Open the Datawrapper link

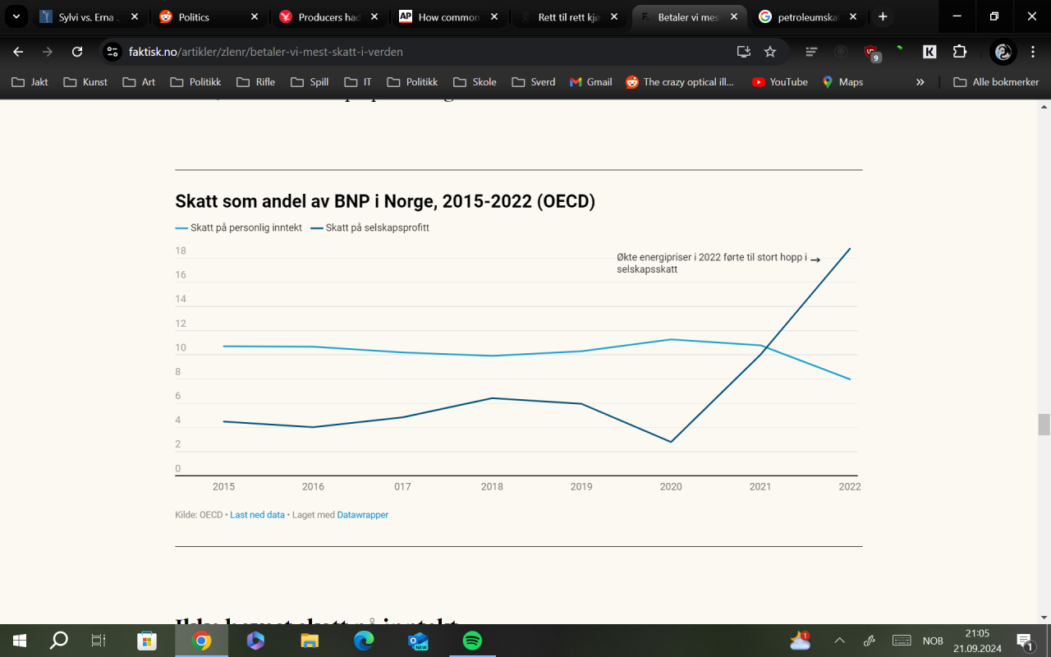[x=362, y=514]
